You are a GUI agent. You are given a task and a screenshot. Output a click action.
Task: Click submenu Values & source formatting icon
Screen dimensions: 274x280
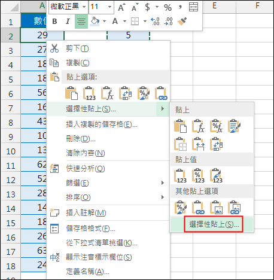pyautogui.click(x=216, y=176)
